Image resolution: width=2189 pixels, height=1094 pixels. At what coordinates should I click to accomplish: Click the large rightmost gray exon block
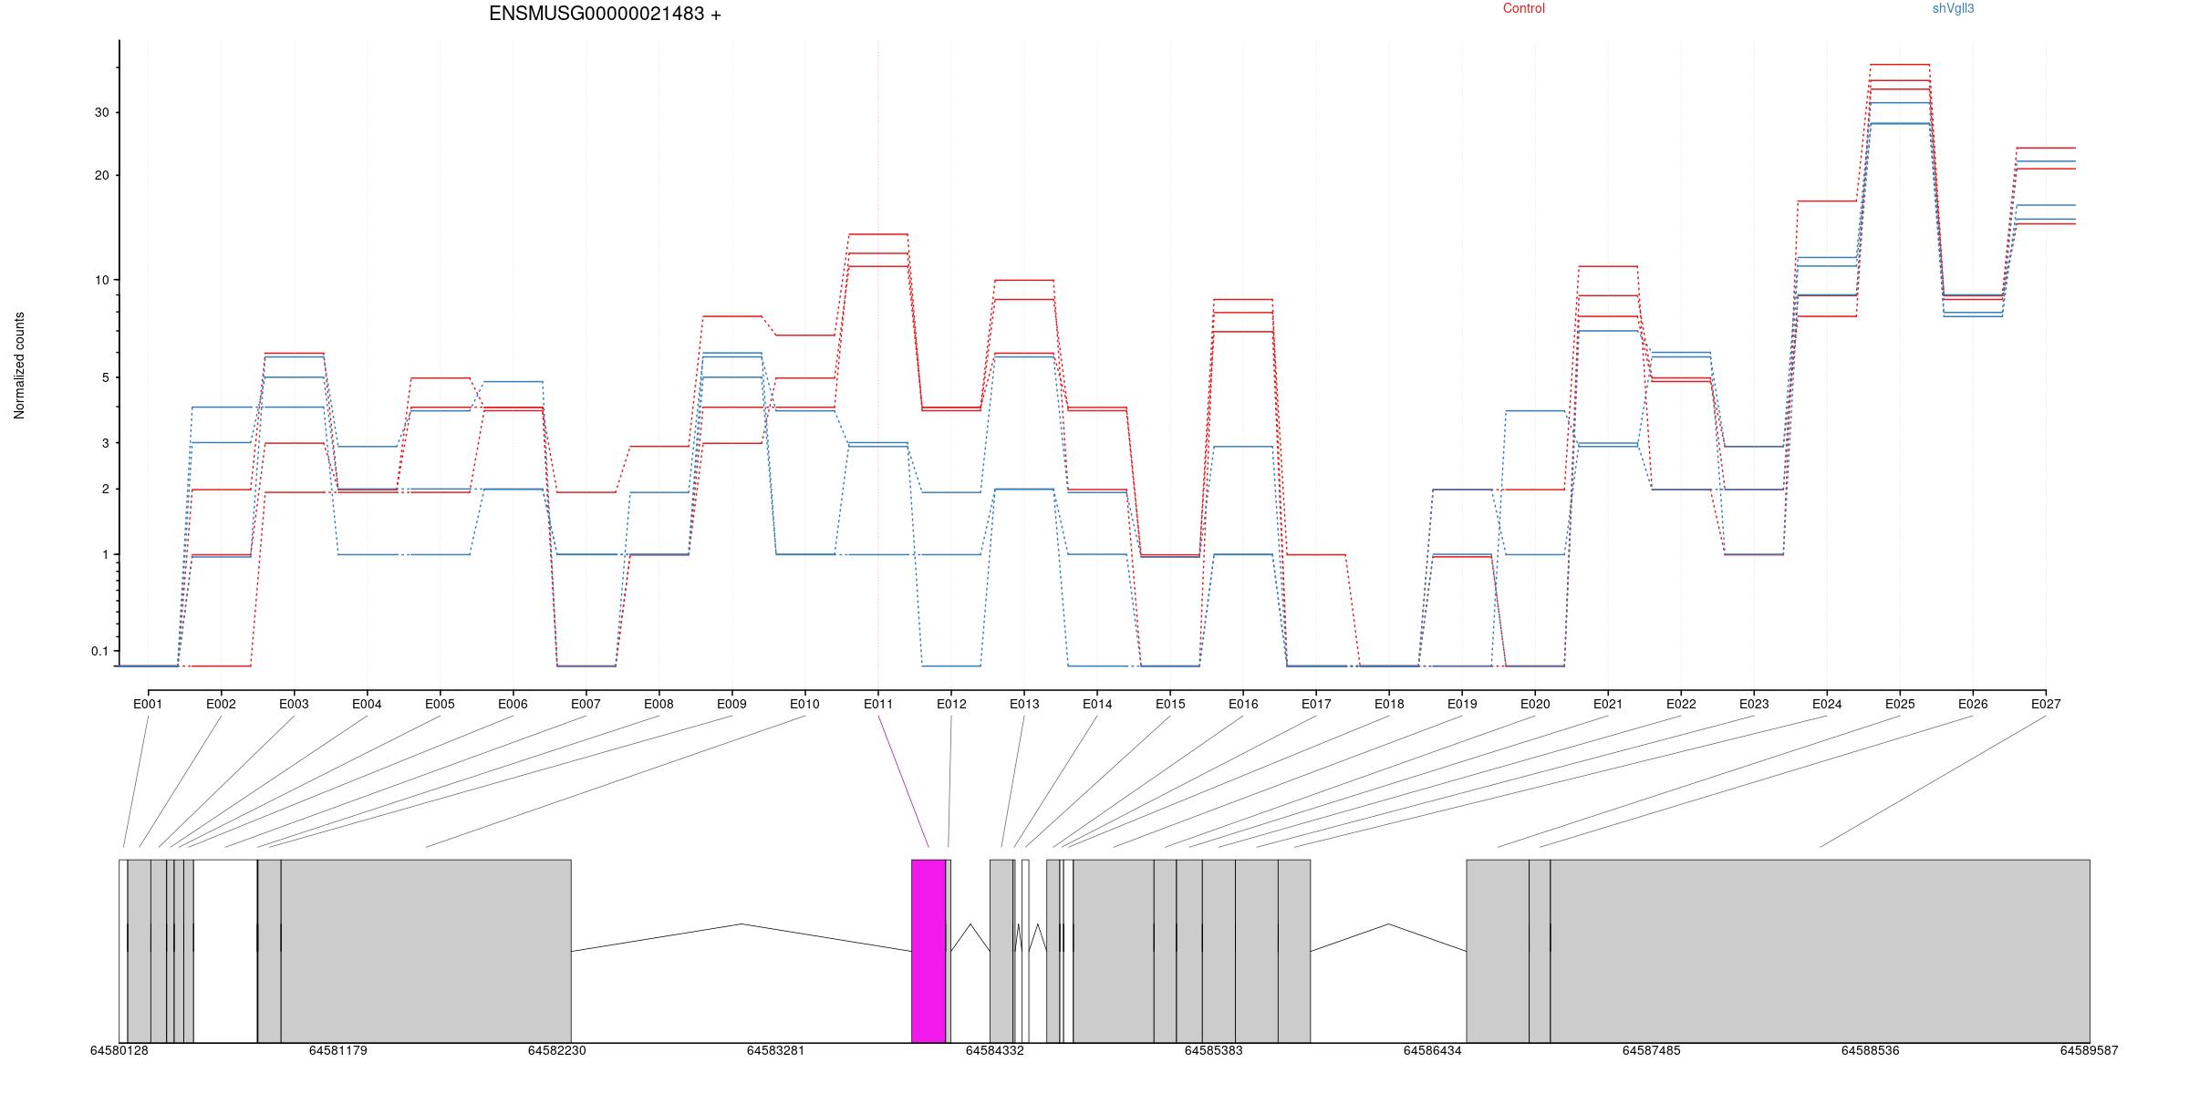pyautogui.click(x=1820, y=951)
